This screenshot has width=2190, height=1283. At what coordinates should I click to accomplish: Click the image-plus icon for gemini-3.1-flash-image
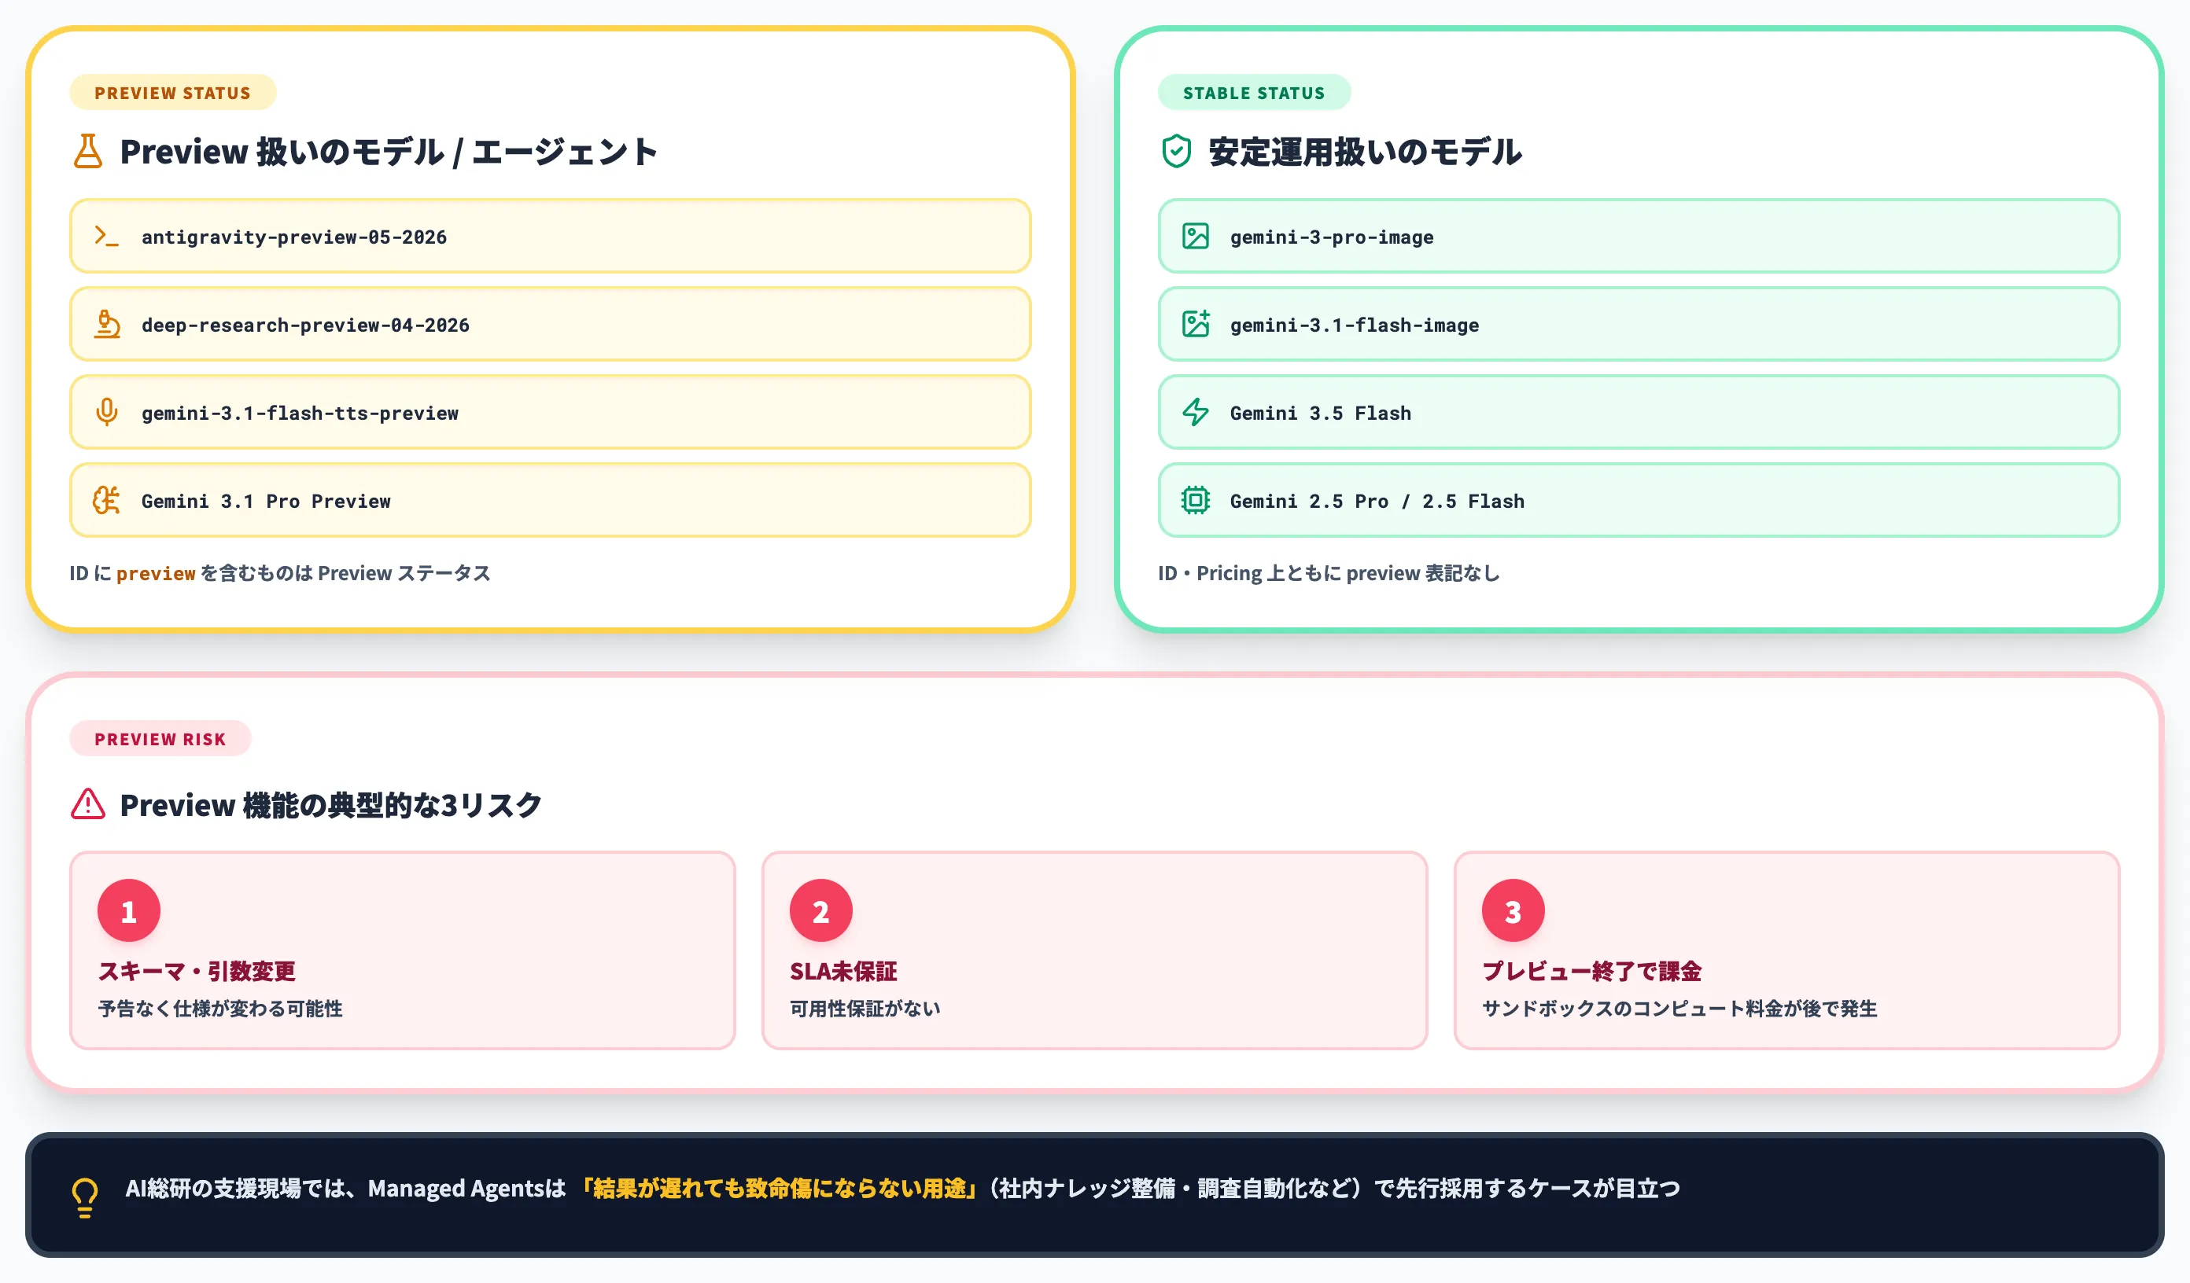(x=1196, y=324)
